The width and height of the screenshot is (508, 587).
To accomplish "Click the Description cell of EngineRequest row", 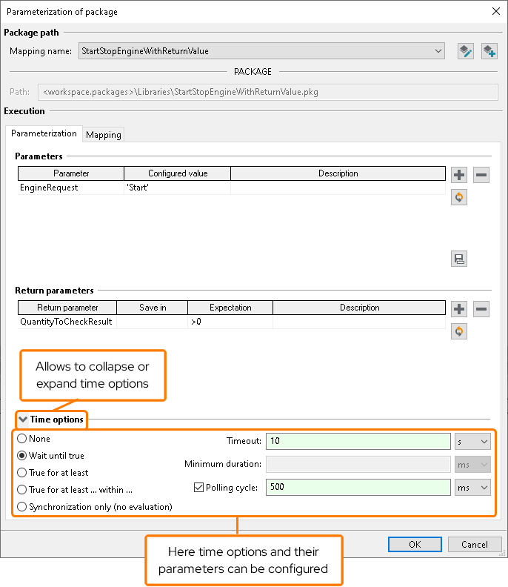I will [x=338, y=188].
